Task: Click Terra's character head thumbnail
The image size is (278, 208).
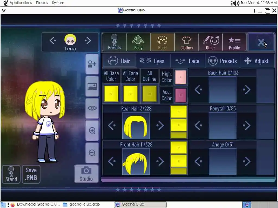Action: 70,40
